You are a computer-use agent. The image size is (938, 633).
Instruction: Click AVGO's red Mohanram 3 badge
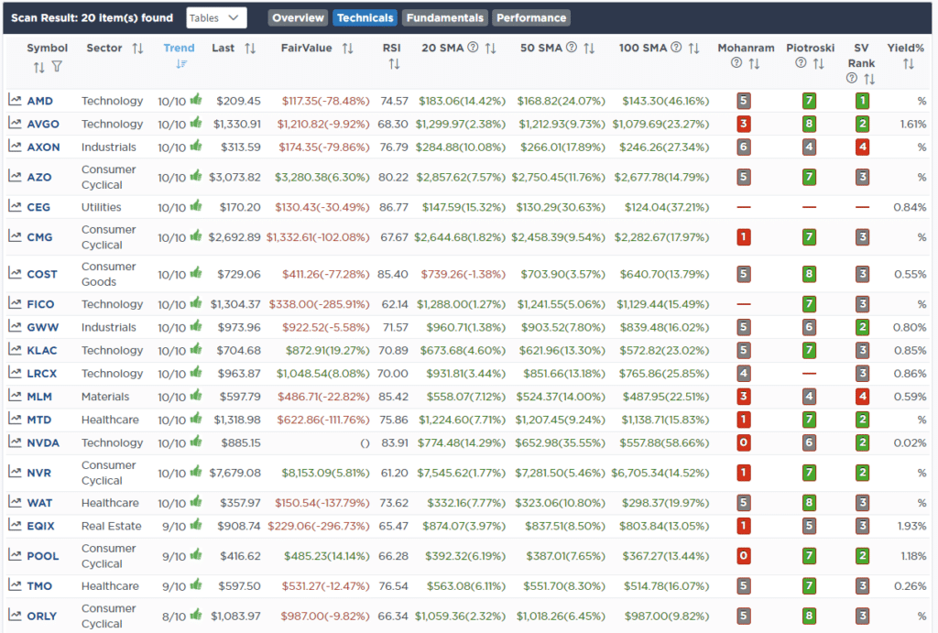[x=744, y=124]
